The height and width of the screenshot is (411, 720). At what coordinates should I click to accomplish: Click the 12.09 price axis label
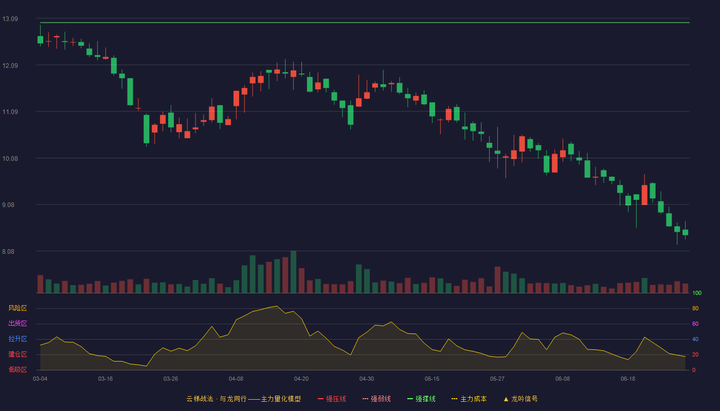point(10,65)
